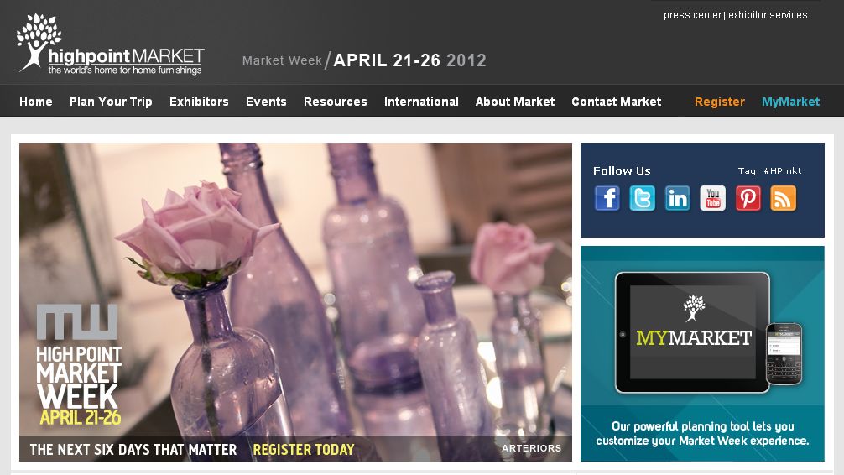Open the Facebook social icon
844x475 pixels.
click(x=607, y=198)
